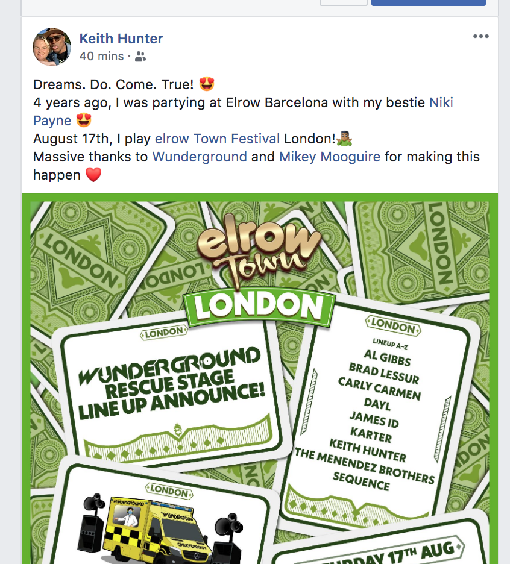
Task: Click the green LONDON banner in poster
Action: point(259,307)
